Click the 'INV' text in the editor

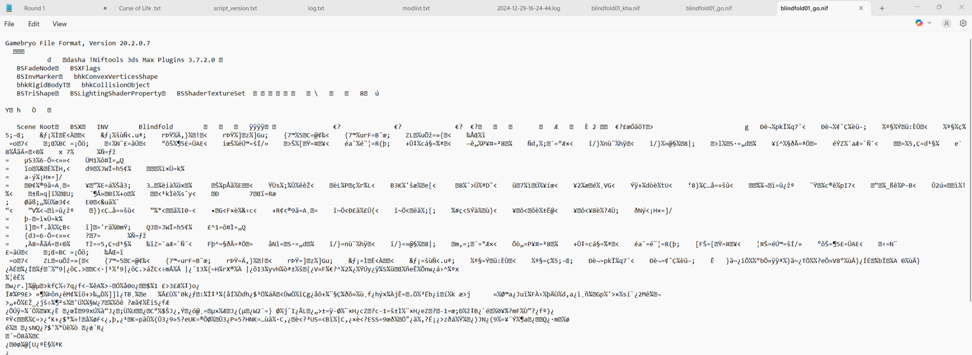103,127
